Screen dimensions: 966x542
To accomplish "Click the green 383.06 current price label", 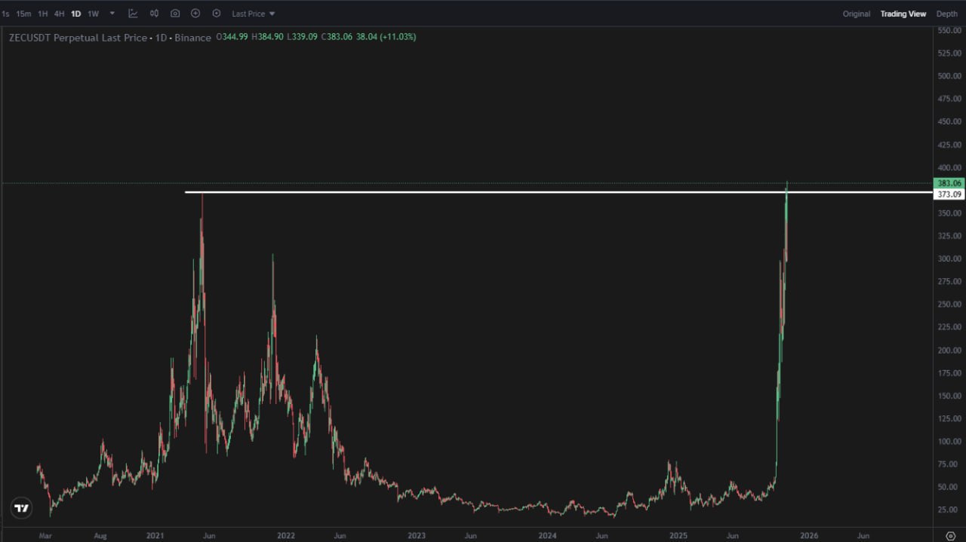I will coord(949,183).
